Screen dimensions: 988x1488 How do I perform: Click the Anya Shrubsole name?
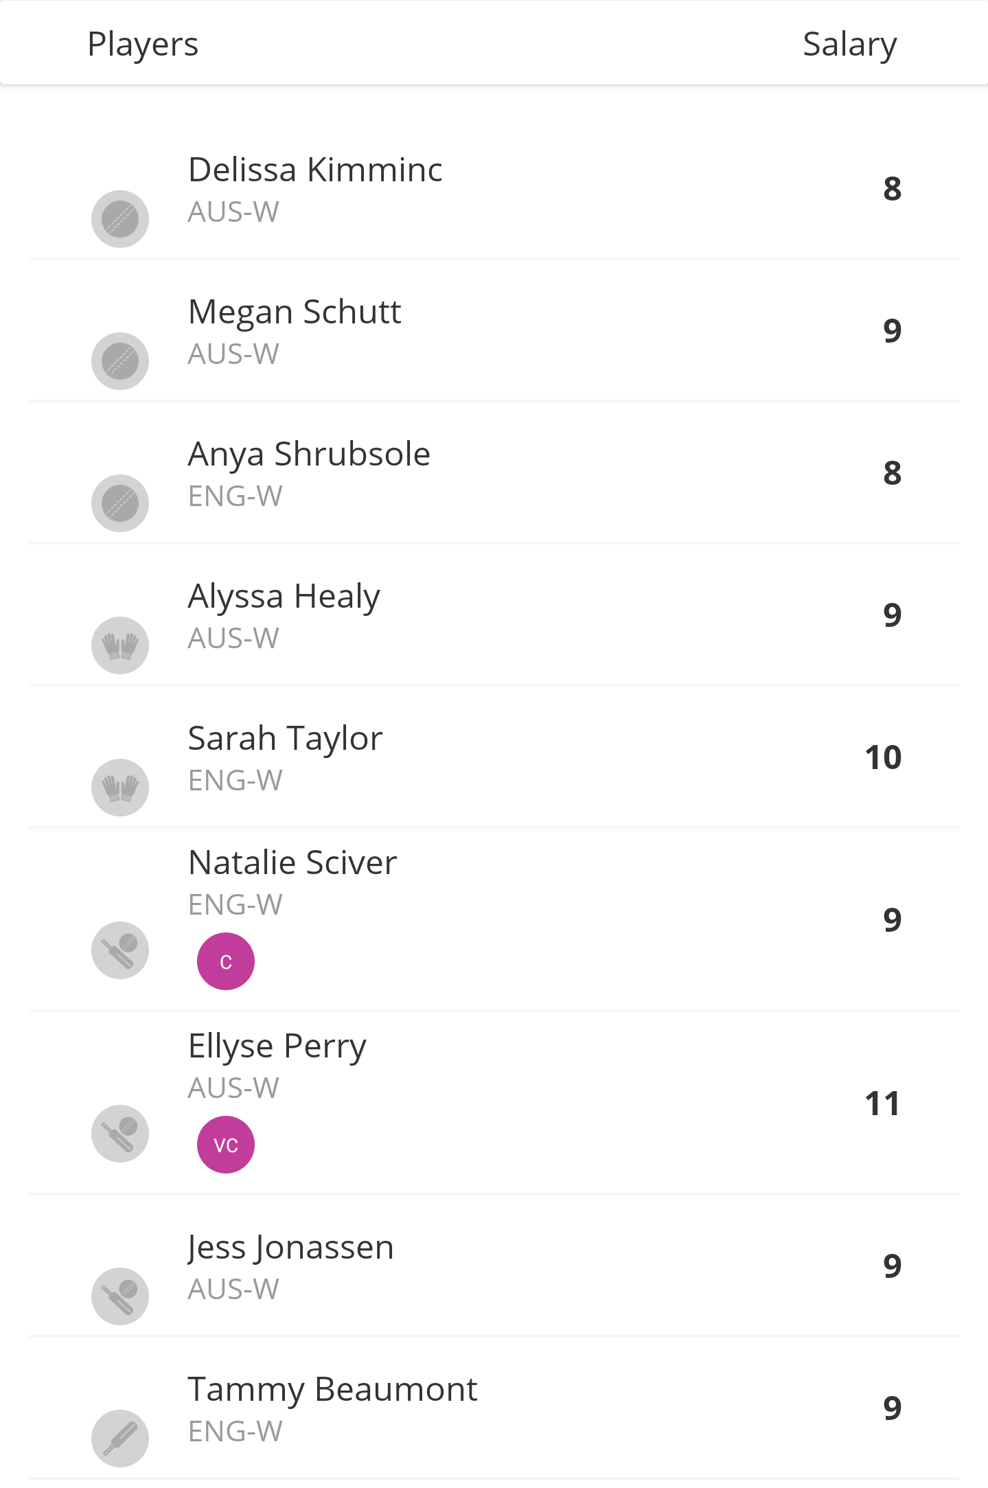pyautogui.click(x=309, y=454)
